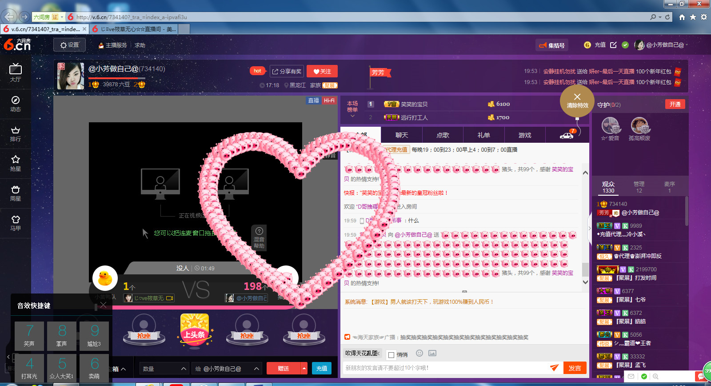The image size is (711, 386).
Task: Select the 观众 1330 audience tab
Action: click(608, 187)
